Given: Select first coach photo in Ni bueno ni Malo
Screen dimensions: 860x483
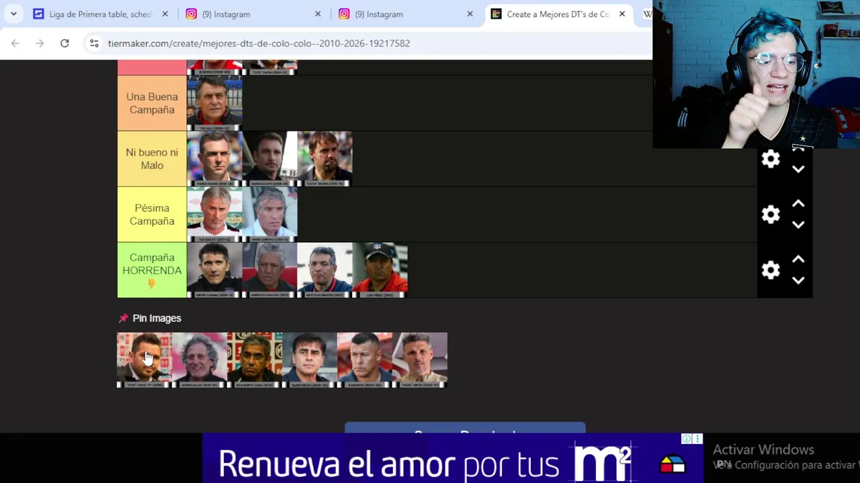Looking at the screenshot, I should point(214,159).
